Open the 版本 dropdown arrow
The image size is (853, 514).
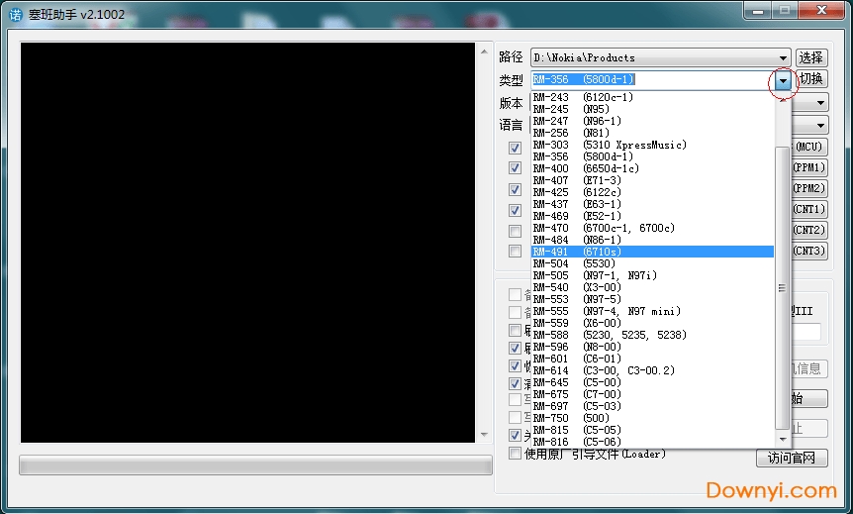click(x=821, y=103)
